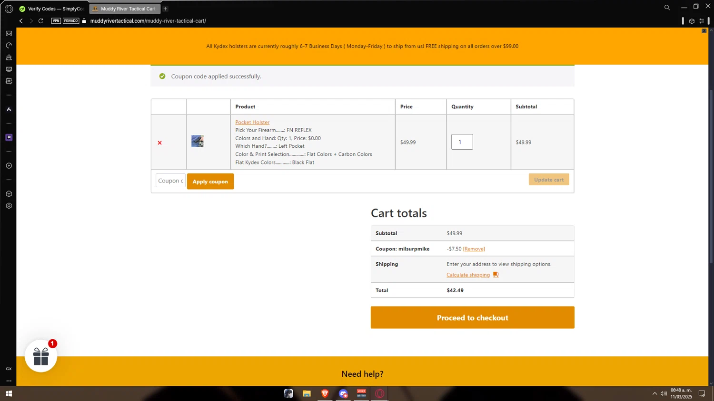Open the tab search magnifier icon
The height and width of the screenshot is (401, 714).
point(667,8)
